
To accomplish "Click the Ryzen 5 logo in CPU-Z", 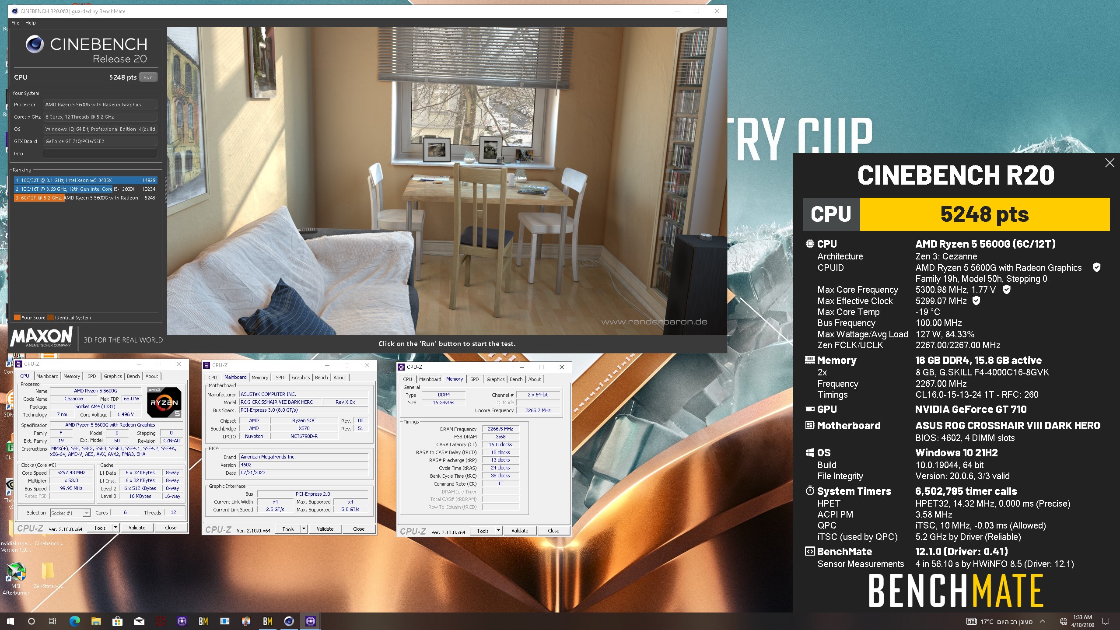I will [x=164, y=402].
